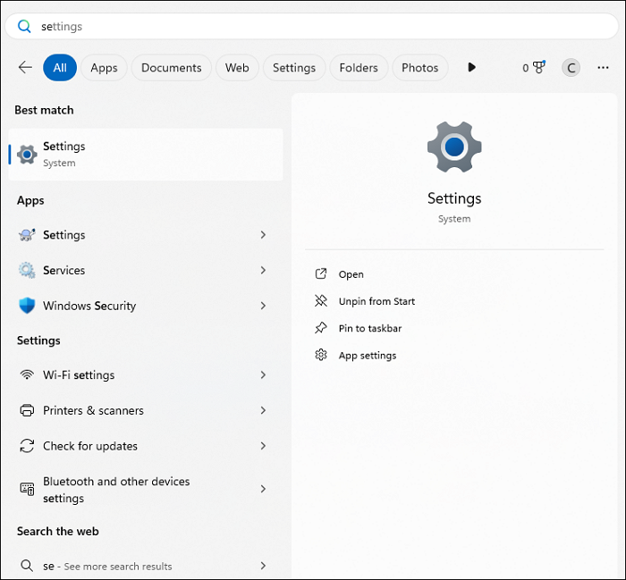The width and height of the screenshot is (626, 580).
Task: Open Settings from the preview pane
Action: (x=351, y=274)
